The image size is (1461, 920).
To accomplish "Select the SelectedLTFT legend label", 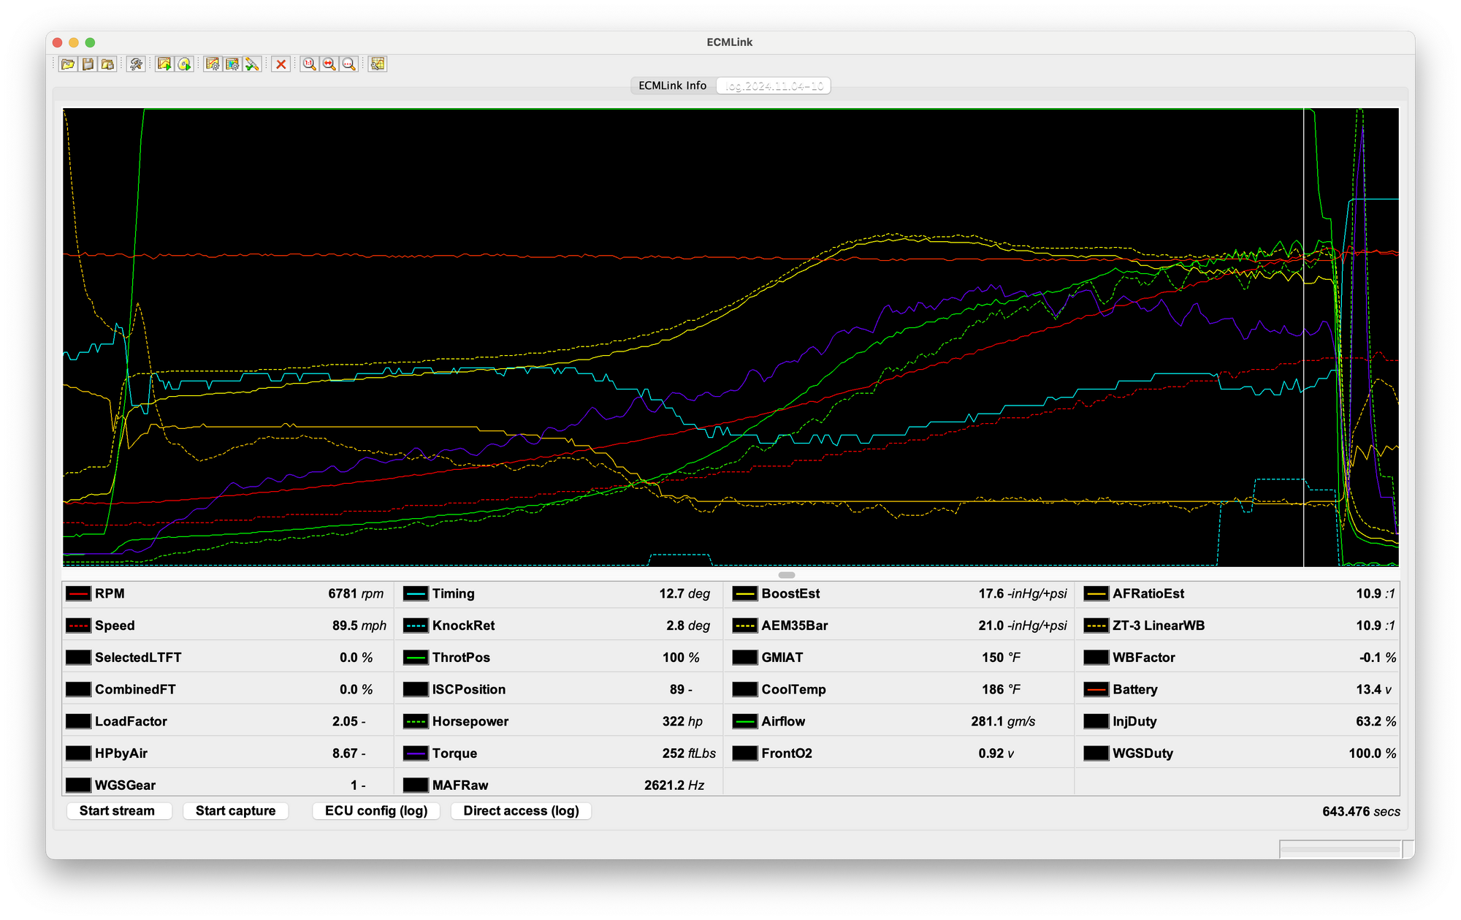I will (x=138, y=657).
